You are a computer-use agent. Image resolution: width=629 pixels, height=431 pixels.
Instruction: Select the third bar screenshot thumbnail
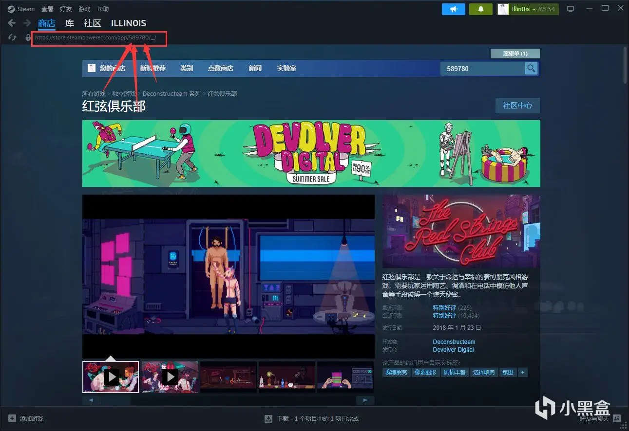(x=229, y=377)
